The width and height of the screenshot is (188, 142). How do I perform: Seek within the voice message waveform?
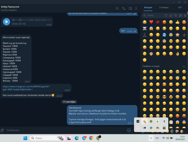tap(32, 20)
